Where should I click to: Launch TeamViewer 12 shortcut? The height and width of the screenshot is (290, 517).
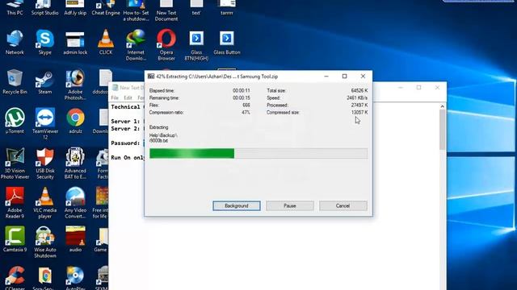pyautogui.click(x=45, y=123)
